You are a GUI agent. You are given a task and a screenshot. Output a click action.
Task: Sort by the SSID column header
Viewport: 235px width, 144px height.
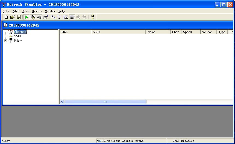(118, 32)
